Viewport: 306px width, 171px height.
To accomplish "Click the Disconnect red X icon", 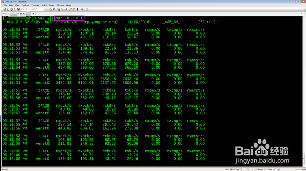I will 18,9.
